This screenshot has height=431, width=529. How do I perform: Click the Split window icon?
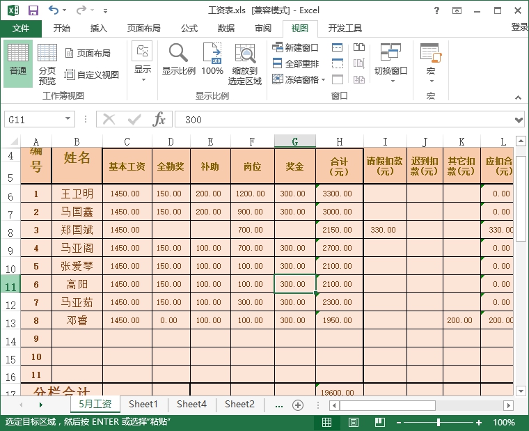point(338,47)
